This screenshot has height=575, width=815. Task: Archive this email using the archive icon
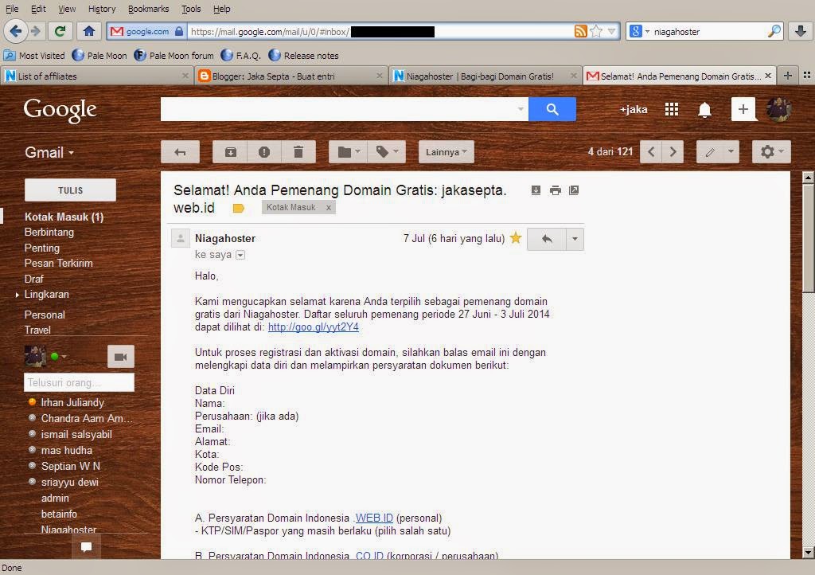(230, 152)
